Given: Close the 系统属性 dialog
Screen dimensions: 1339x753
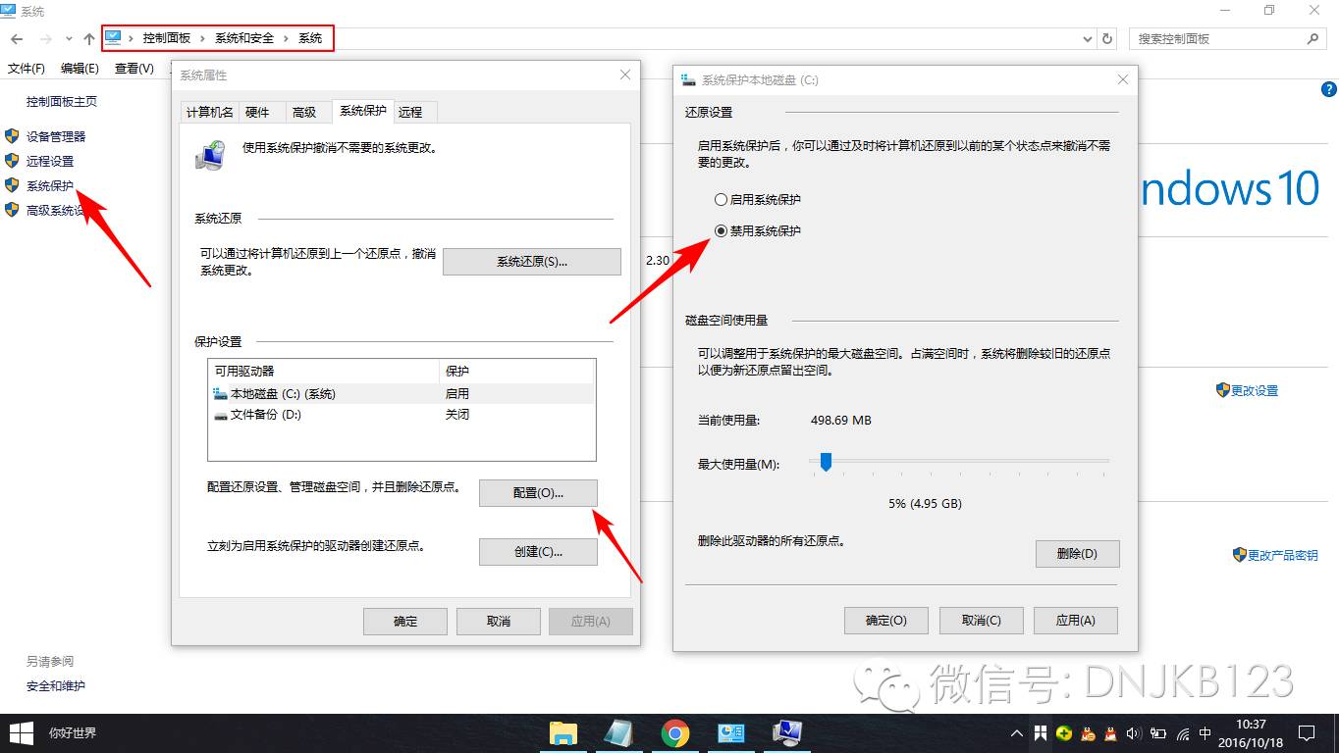Looking at the screenshot, I should (x=625, y=75).
